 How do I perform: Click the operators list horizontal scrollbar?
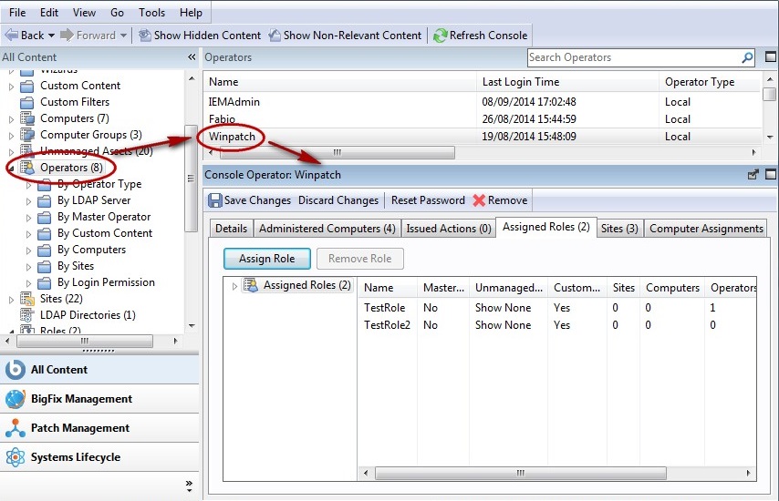coord(337,152)
